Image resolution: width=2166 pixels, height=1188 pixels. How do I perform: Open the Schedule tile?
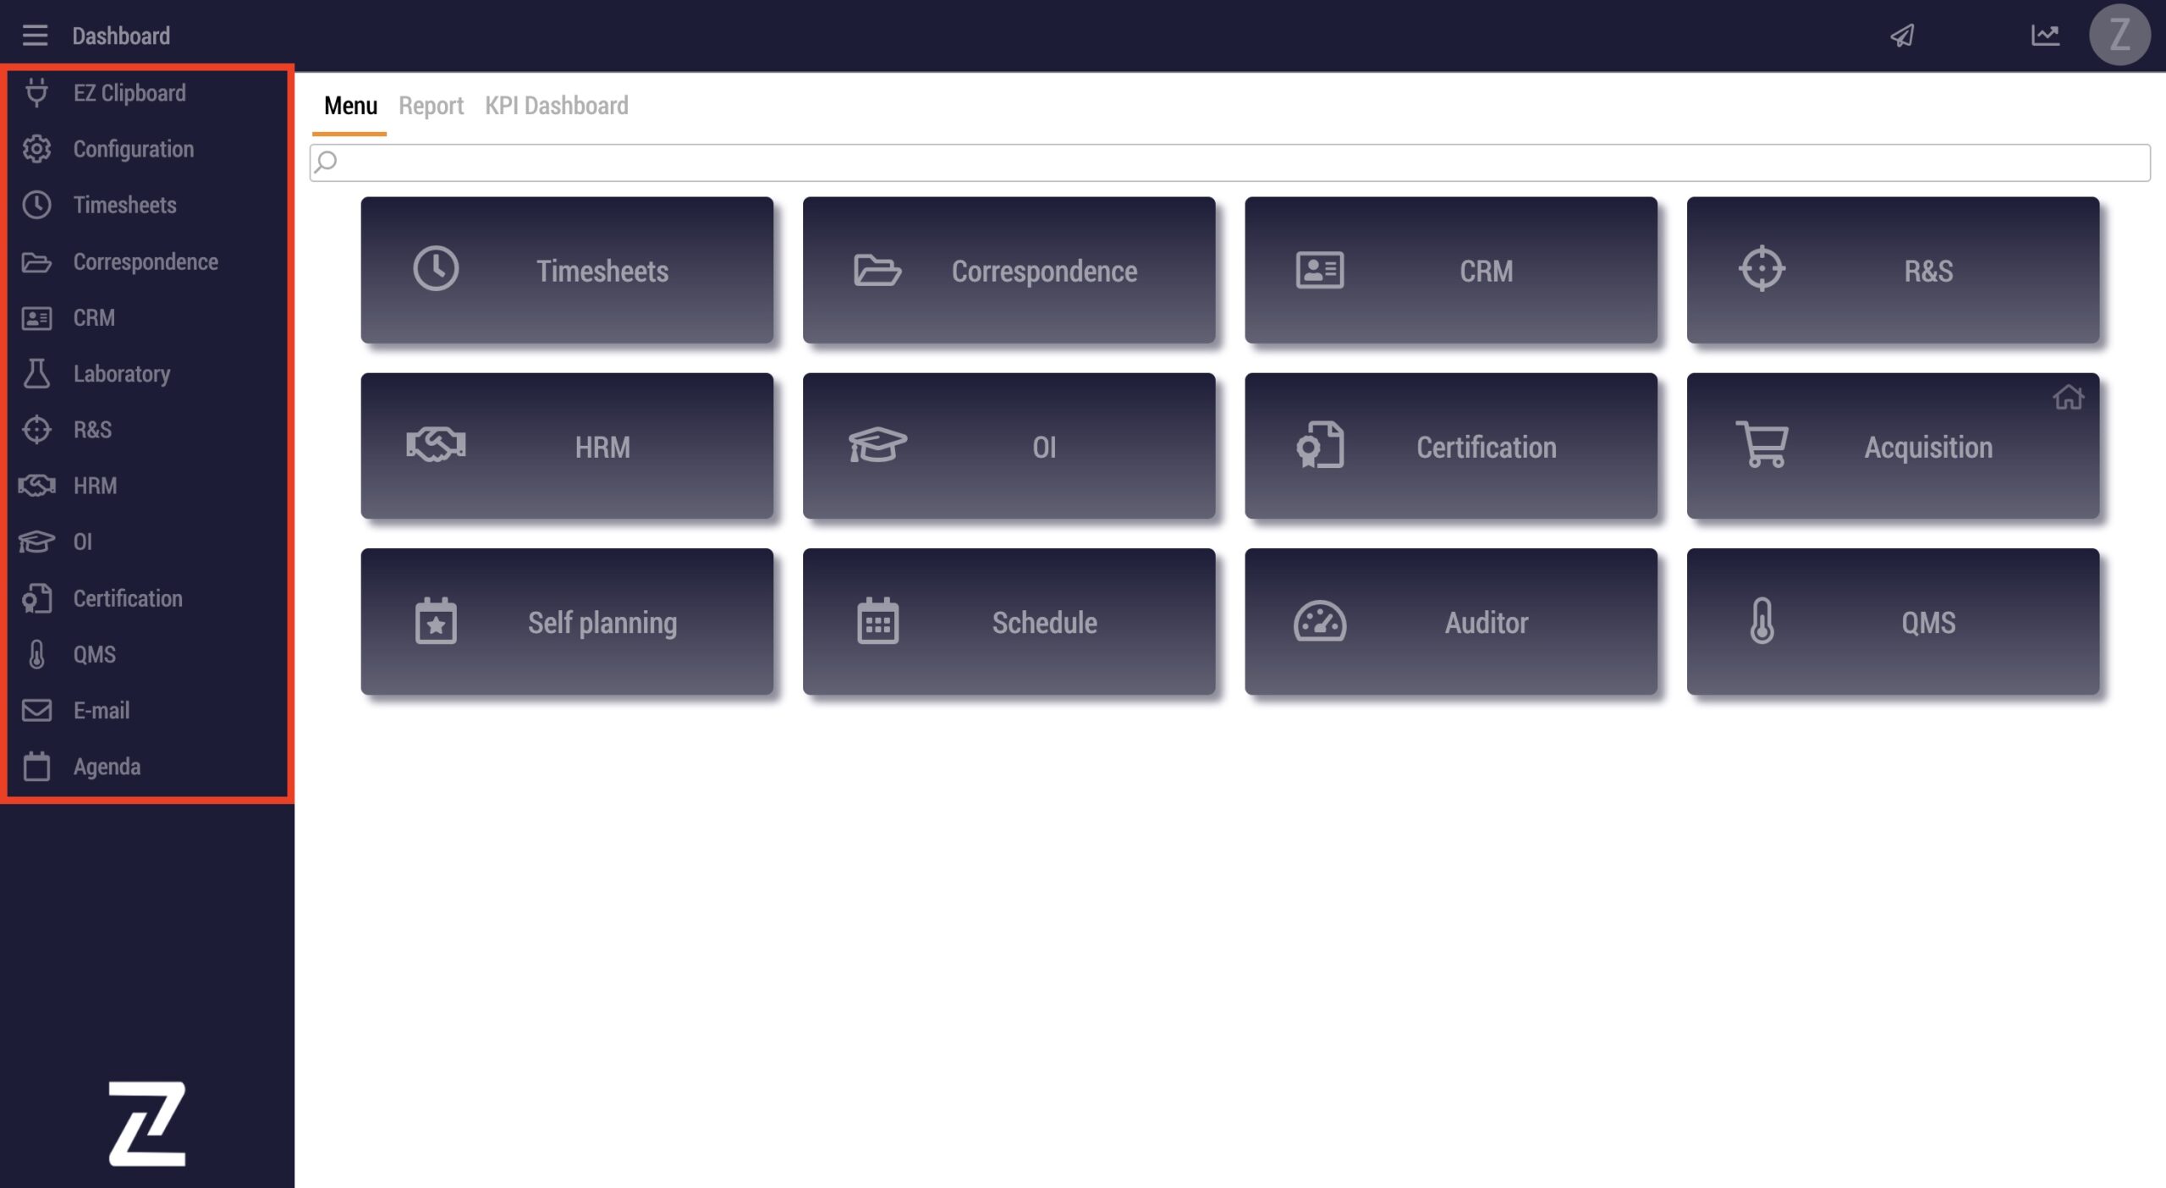[x=1009, y=622]
